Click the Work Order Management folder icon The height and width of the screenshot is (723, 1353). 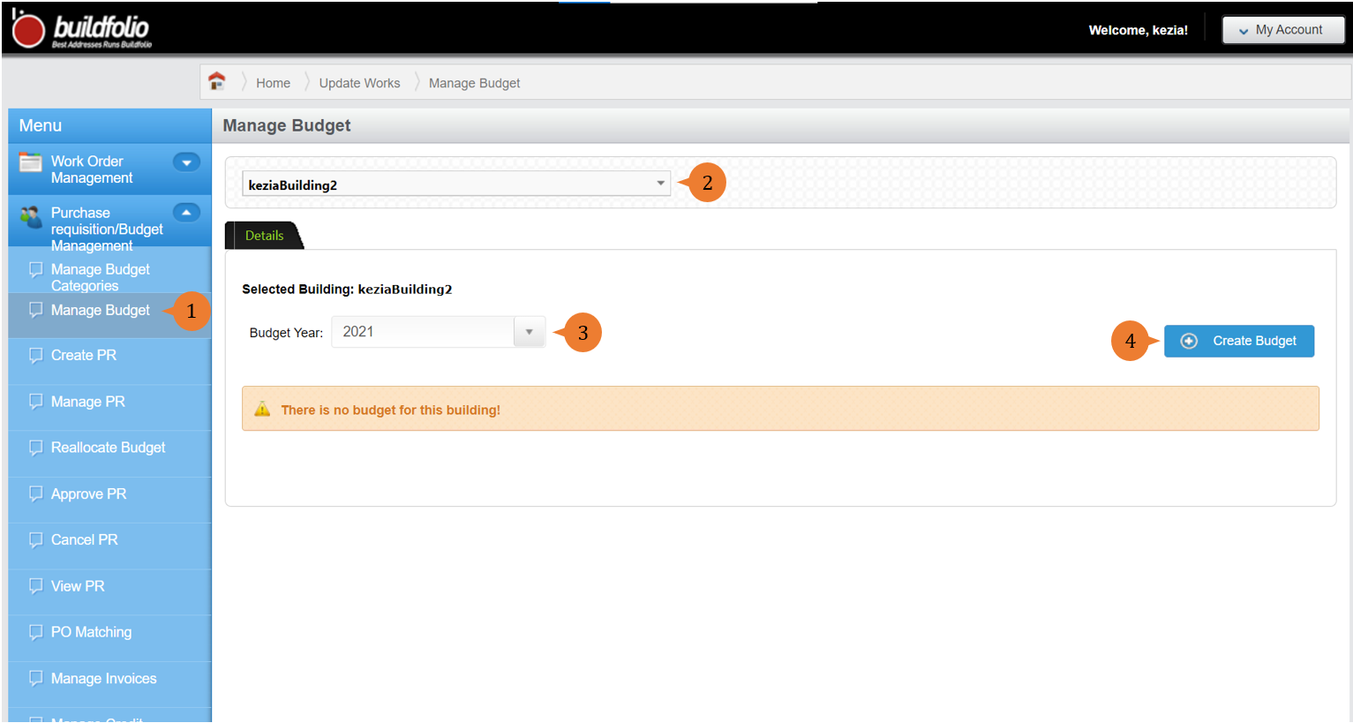click(31, 162)
